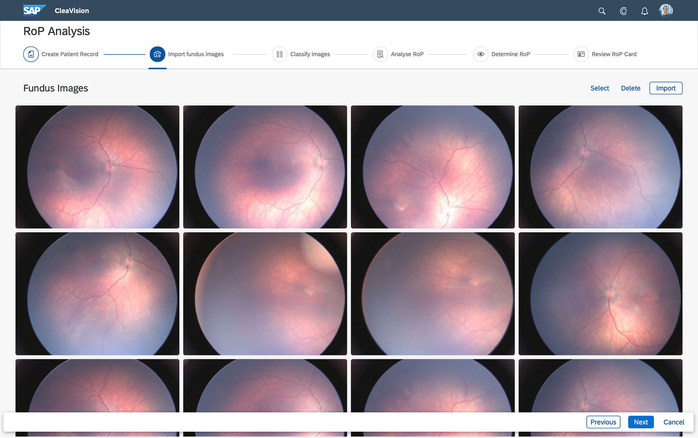Click the Classify images step icon
This screenshot has height=438, width=698.
tap(280, 54)
